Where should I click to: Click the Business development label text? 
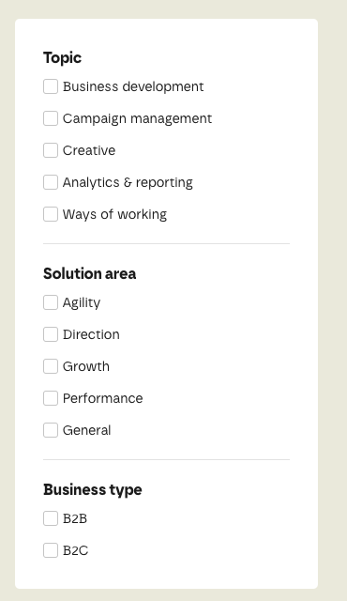point(133,87)
